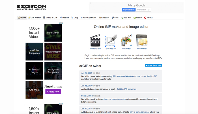Click the Why this ad? button
Image resolution: width=198 pixels, height=114 pixels.
(x=143, y=10)
